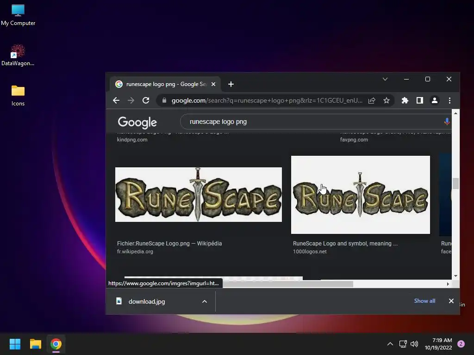Screen dimensions: 474x355
Task: Toggle Chrome side panel icon
Action: [419, 100]
